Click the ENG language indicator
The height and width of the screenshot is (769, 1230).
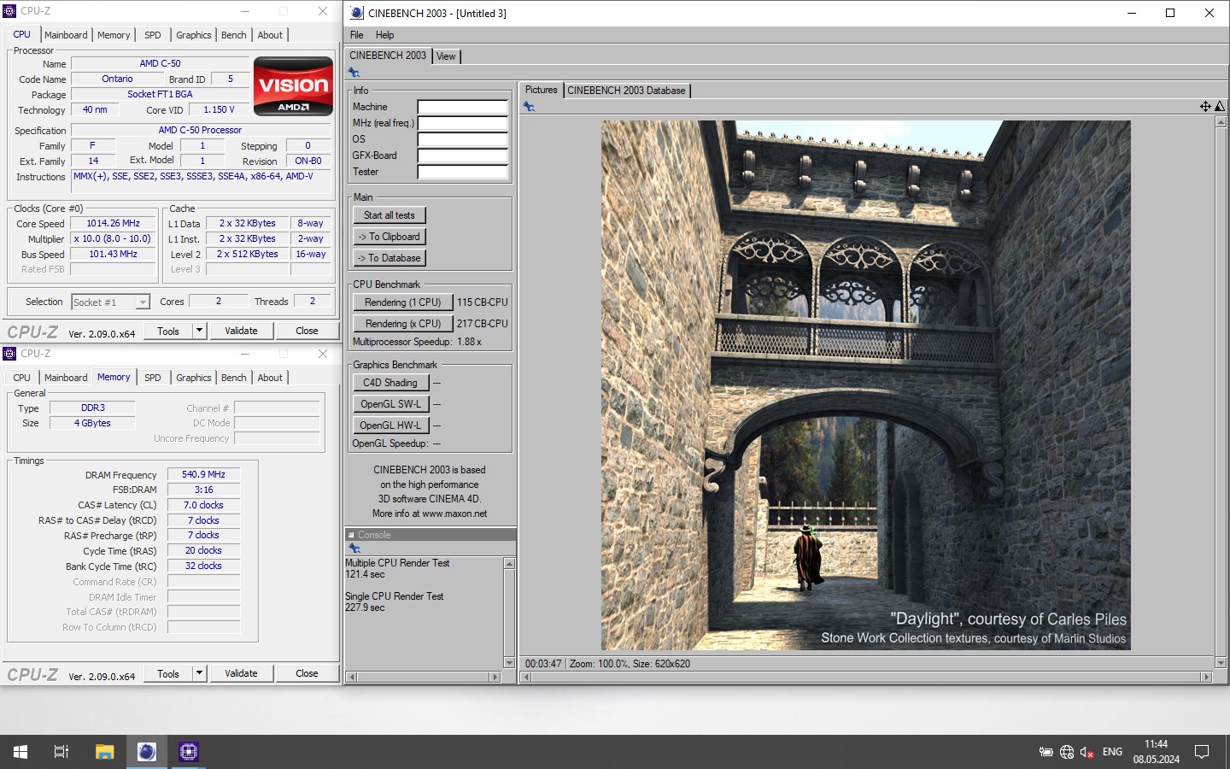pyautogui.click(x=1112, y=752)
